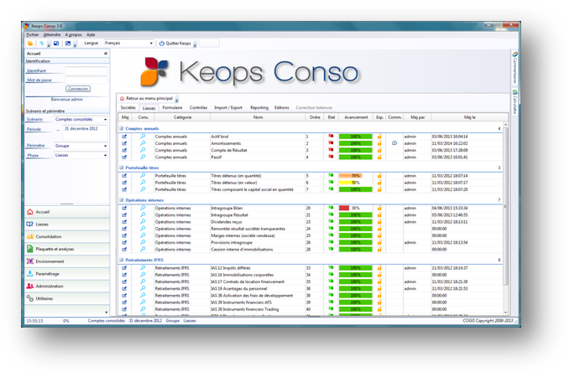Screen dimensions: 569x377
Task: Click the magnifier icon for Amortissements row
Action: (x=143, y=143)
